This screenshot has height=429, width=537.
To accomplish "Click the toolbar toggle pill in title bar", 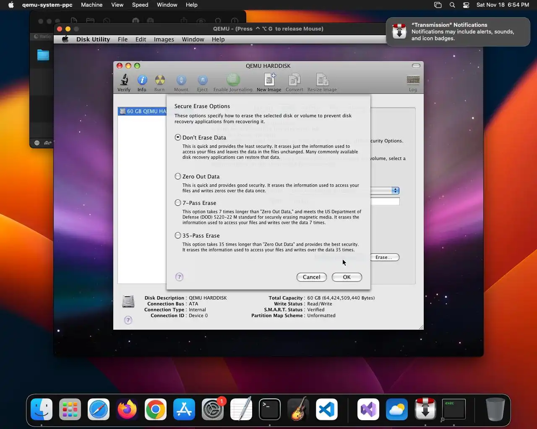I will pyautogui.click(x=416, y=66).
